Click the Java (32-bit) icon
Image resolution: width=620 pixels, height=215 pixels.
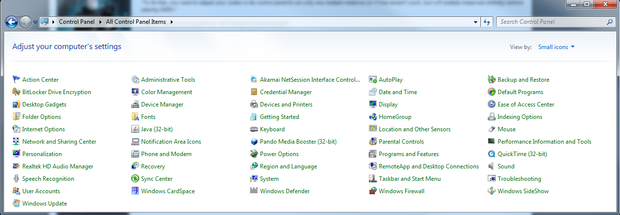(x=135, y=129)
